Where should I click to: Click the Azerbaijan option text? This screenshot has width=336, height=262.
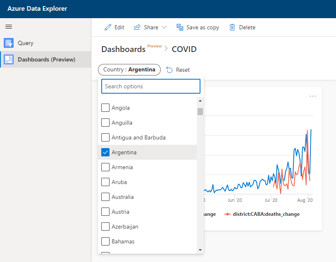click(x=125, y=227)
